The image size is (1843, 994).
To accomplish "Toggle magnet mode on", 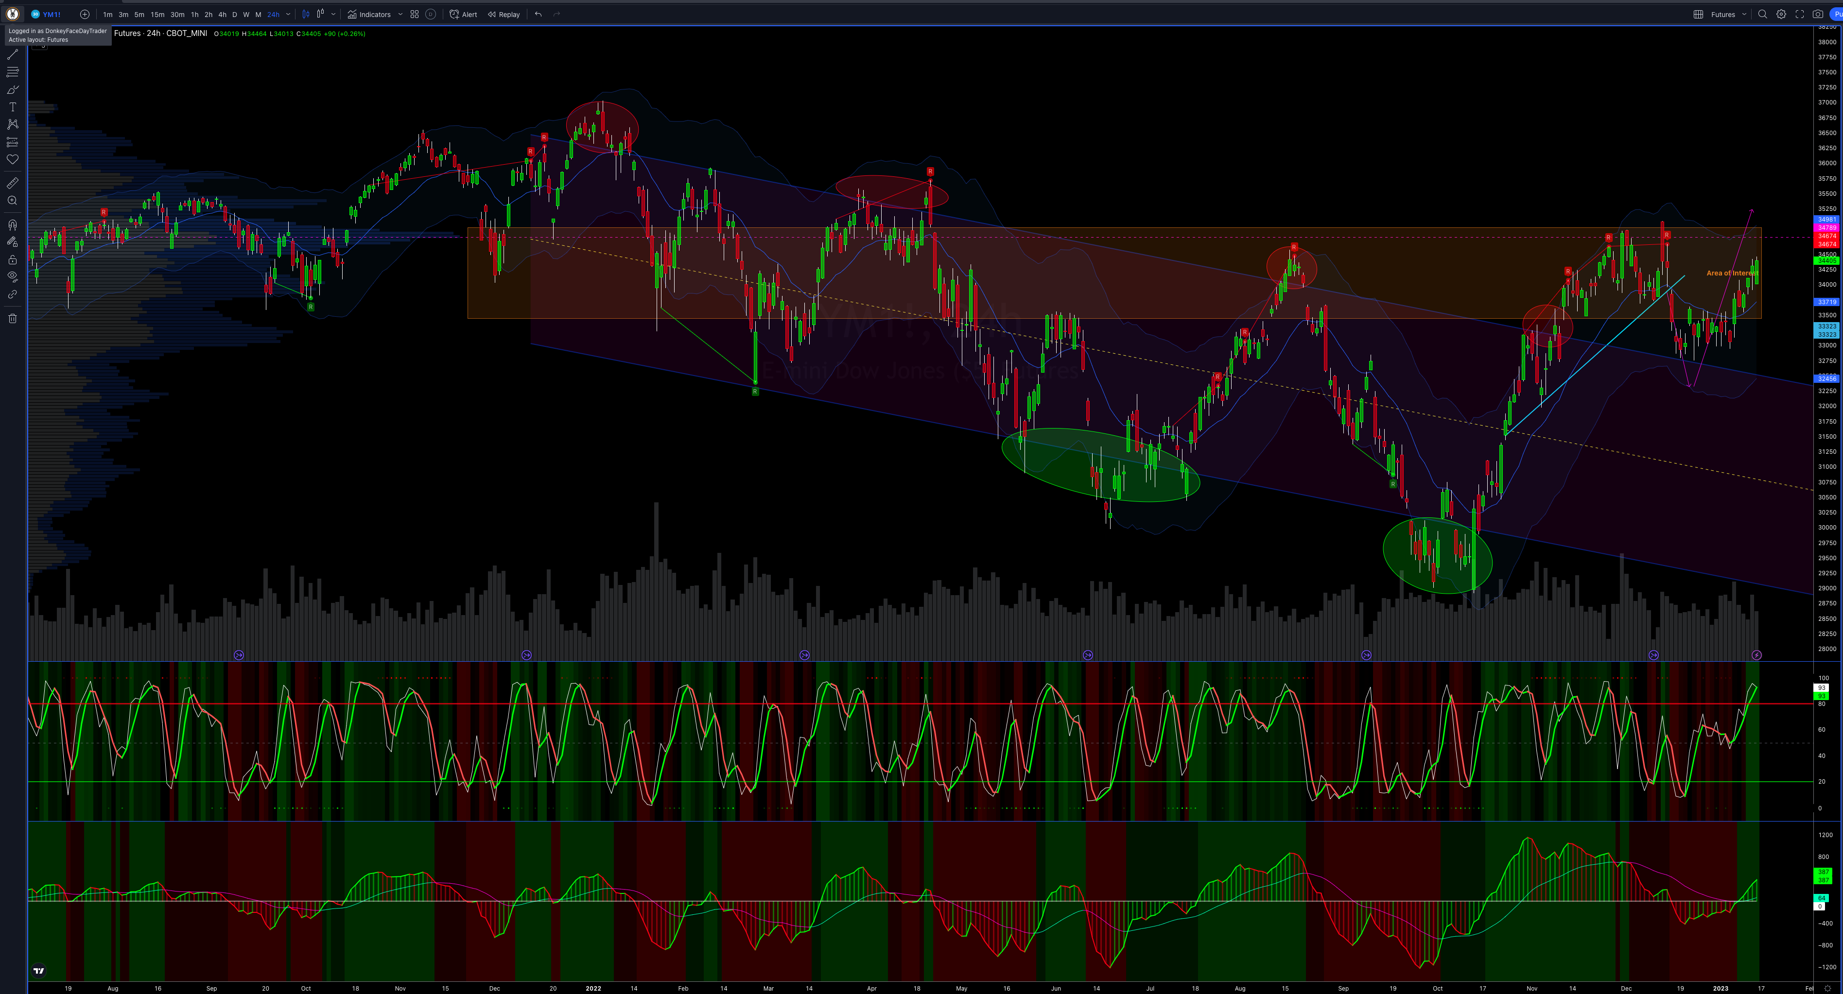I will pyautogui.click(x=12, y=224).
